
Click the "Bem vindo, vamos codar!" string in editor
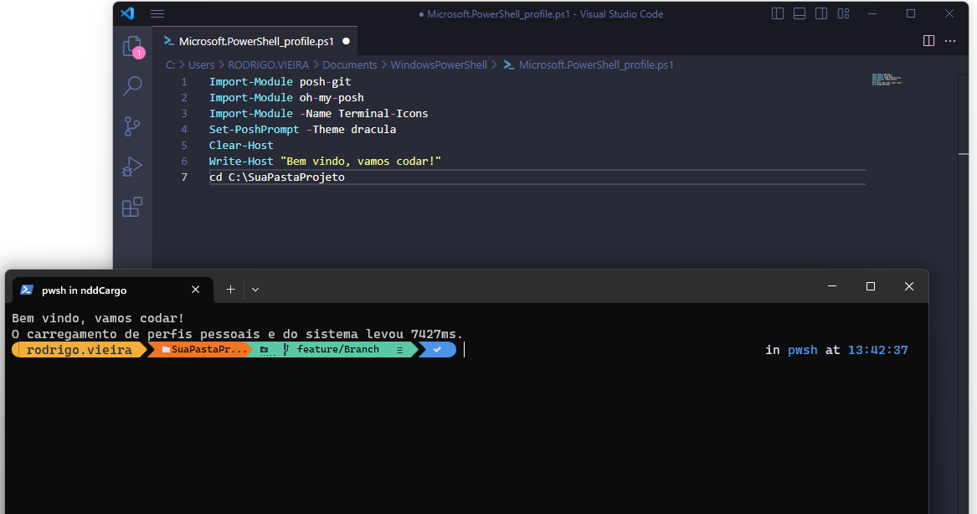point(361,162)
